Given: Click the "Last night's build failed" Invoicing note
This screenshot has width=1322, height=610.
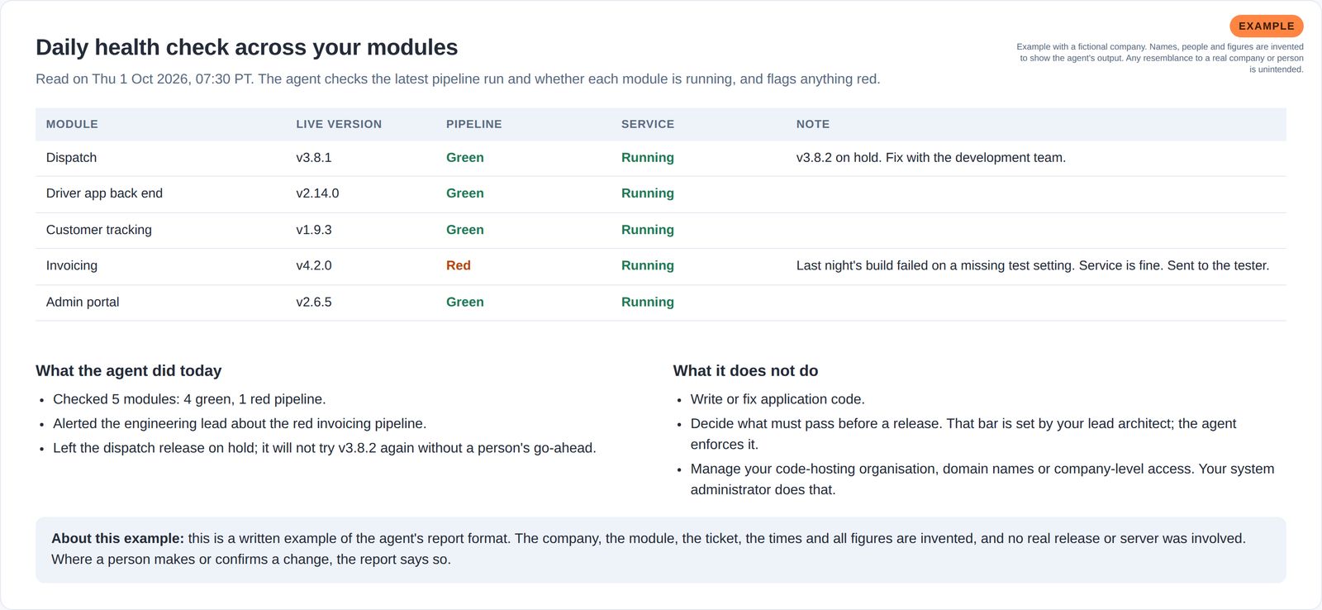Looking at the screenshot, I should tap(1033, 265).
